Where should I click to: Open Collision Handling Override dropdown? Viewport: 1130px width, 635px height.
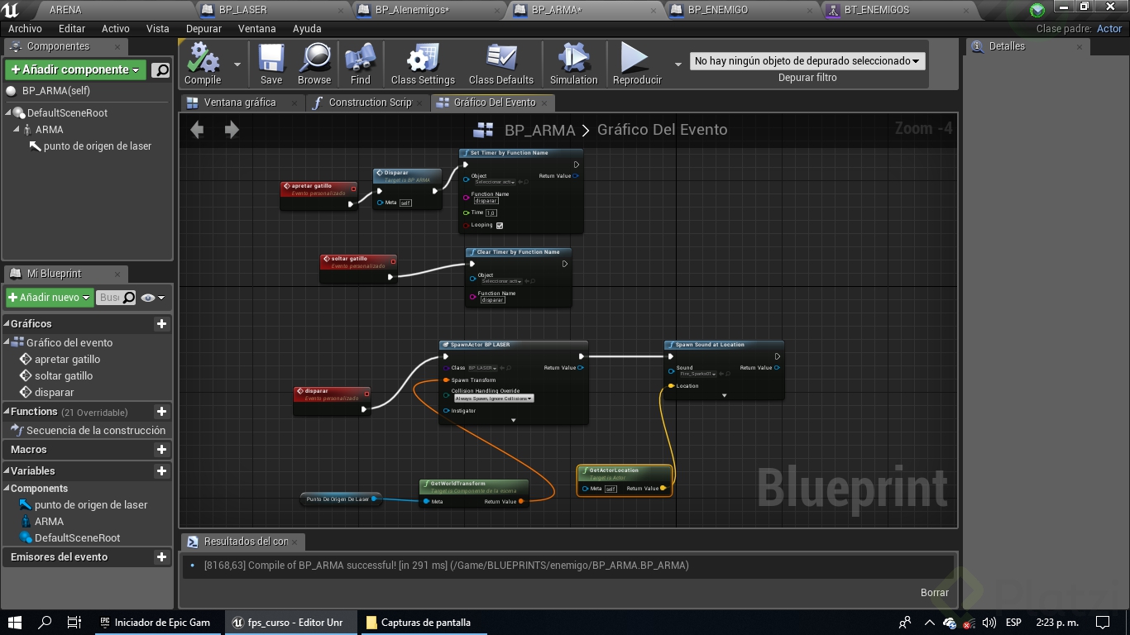(x=494, y=399)
